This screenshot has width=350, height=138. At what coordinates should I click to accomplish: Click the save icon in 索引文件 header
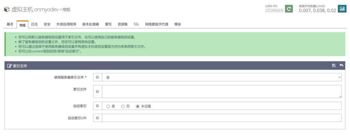click(334, 66)
